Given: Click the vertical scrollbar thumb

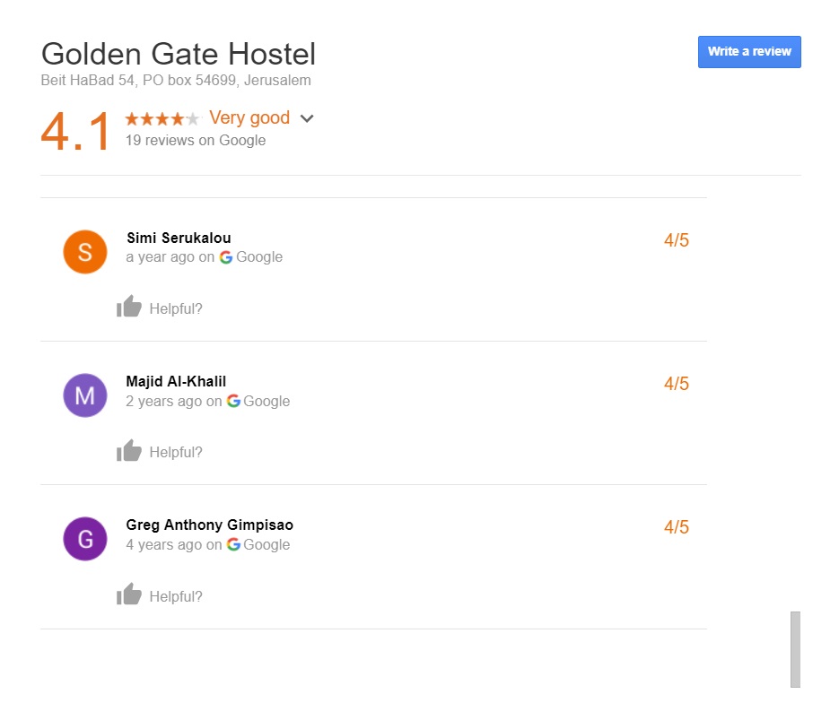Looking at the screenshot, I should pyautogui.click(x=795, y=649).
